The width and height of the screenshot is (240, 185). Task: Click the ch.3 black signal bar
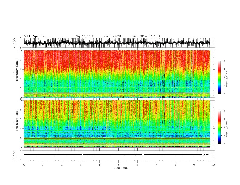[116, 155]
